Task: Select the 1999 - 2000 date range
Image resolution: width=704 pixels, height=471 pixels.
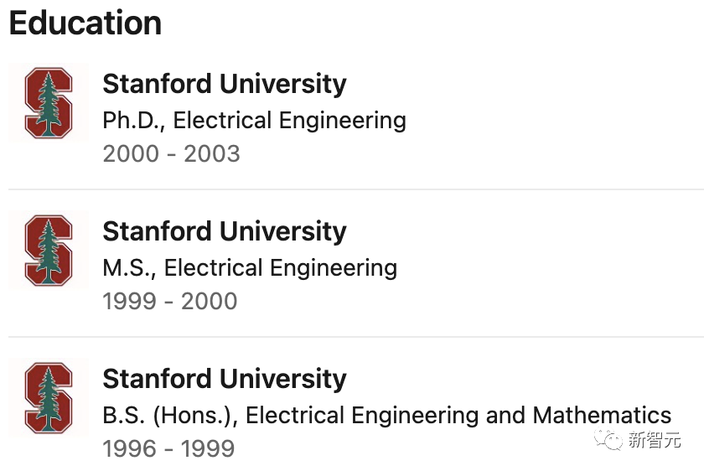Action: (169, 302)
